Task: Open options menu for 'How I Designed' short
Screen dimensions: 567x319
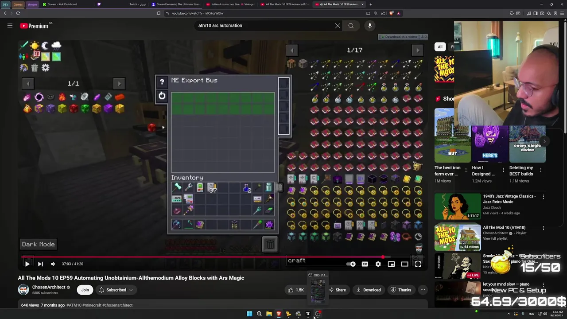Action: [503, 170]
